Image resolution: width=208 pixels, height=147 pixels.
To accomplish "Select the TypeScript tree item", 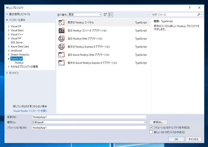I will 17,59.
